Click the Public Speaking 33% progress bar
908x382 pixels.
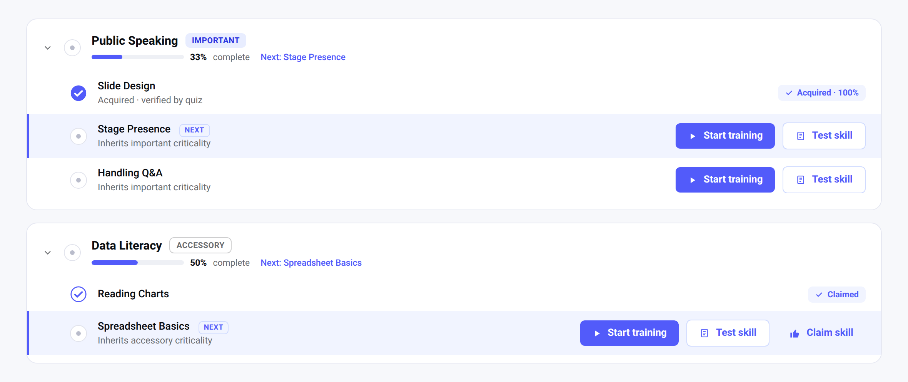click(x=138, y=57)
